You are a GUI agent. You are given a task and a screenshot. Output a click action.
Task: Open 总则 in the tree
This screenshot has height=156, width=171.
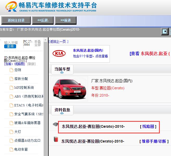(x=18, y=70)
